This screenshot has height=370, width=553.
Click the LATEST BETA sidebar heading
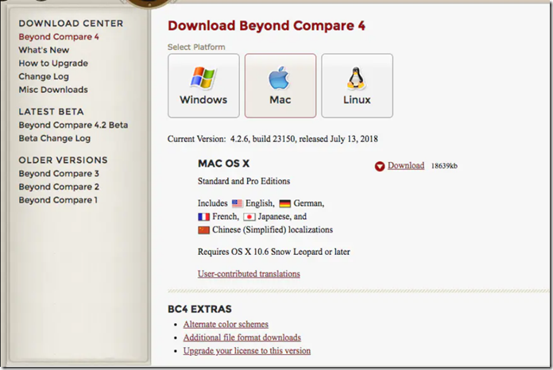point(51,112)
